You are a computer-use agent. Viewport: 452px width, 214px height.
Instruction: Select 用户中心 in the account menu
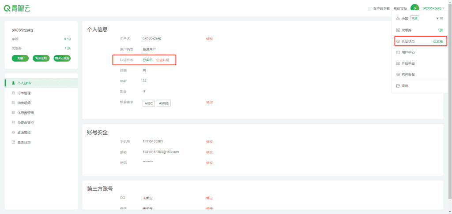tap(408, 52)
